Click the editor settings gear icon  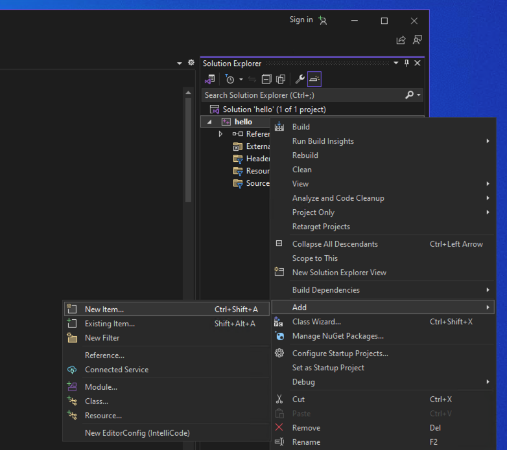tap(191, 63)
